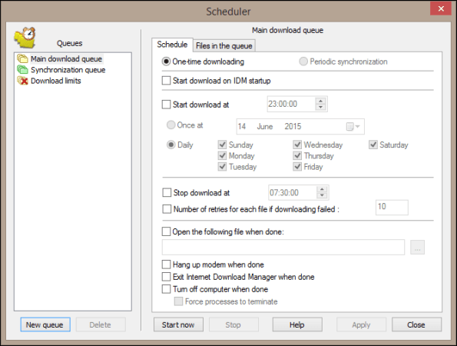Enable Start download at checkbox
The height and width of the screenshot is (346, 457).
(x=166, y=105)
